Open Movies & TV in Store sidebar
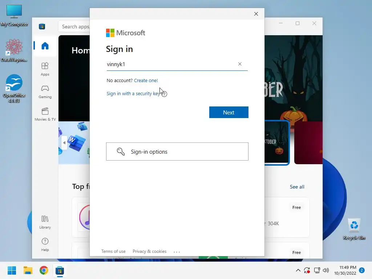The width and height of the screenshot is (372, 279). click(x=45, y=114)
